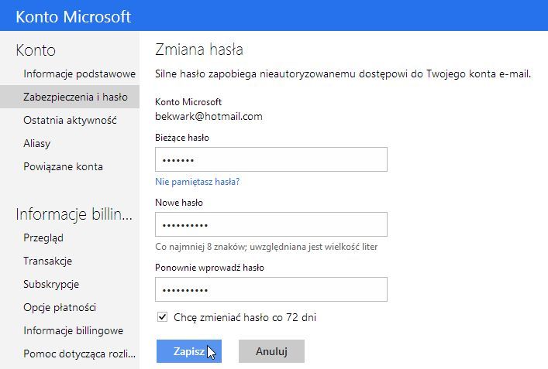Open Ostatnia aktywność page
548x369 pixels.
point(70,120)
